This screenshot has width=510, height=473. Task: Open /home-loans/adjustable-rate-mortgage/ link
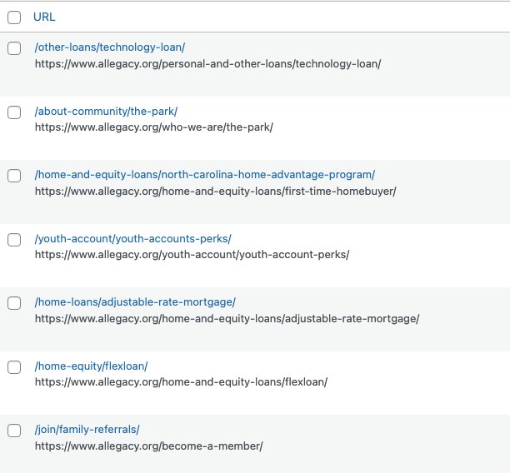(135, 302)
